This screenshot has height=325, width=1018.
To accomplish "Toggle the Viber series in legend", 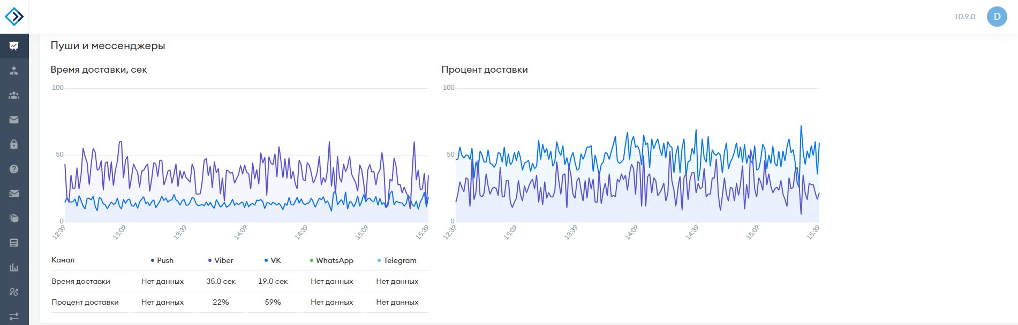I will coord(221,260).
